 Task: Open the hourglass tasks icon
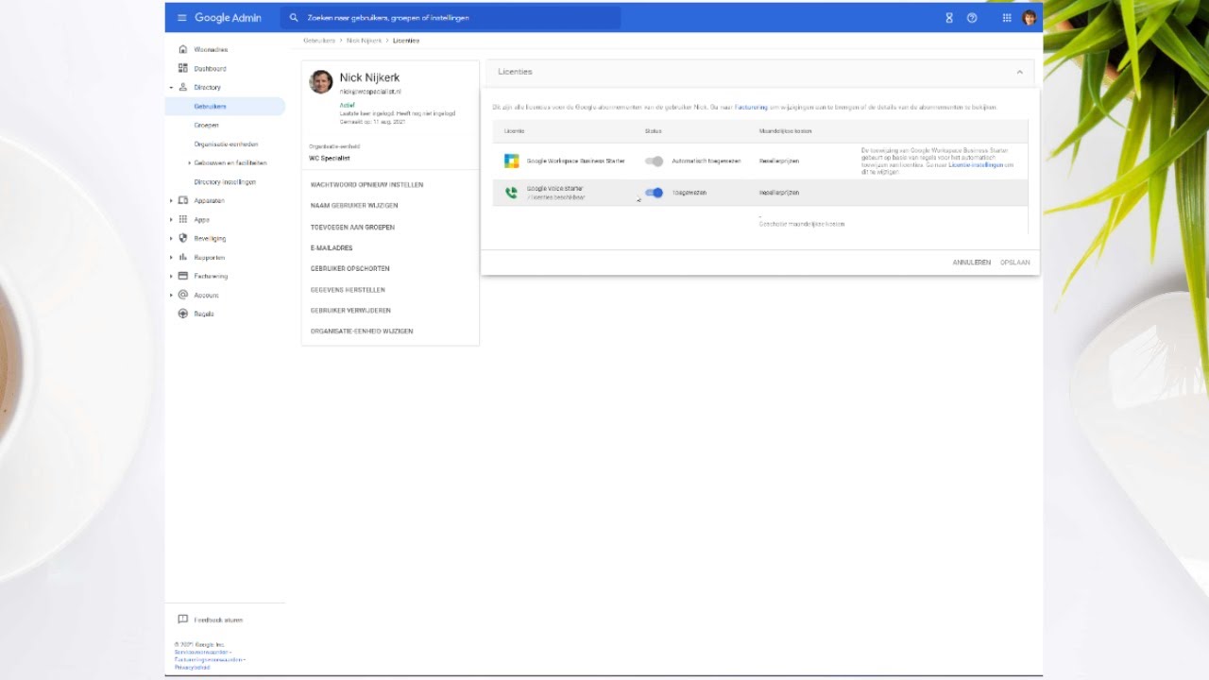point(949,18)
